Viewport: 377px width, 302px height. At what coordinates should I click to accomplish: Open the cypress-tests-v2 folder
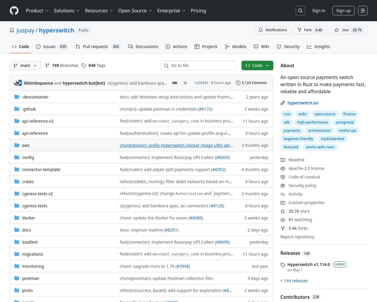pyautogui.click(x=37, y=194)
